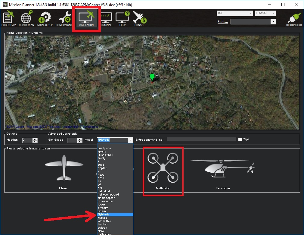Select the Helicopter firmware

[x=223, y=171]
